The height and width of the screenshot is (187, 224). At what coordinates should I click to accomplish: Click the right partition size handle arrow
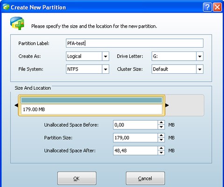(167, 105)
